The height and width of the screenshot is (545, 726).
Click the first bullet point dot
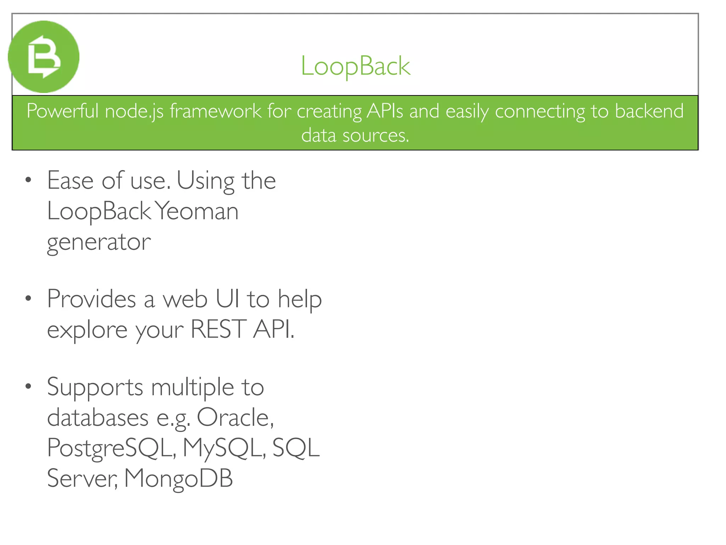pos(28,180)
